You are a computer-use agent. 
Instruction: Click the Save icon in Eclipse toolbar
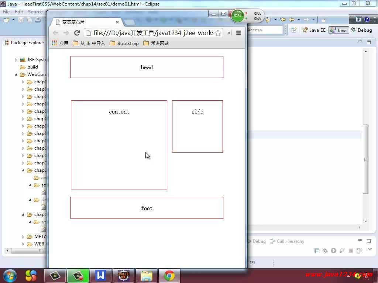pyautogui.click(x=21, y=20)
